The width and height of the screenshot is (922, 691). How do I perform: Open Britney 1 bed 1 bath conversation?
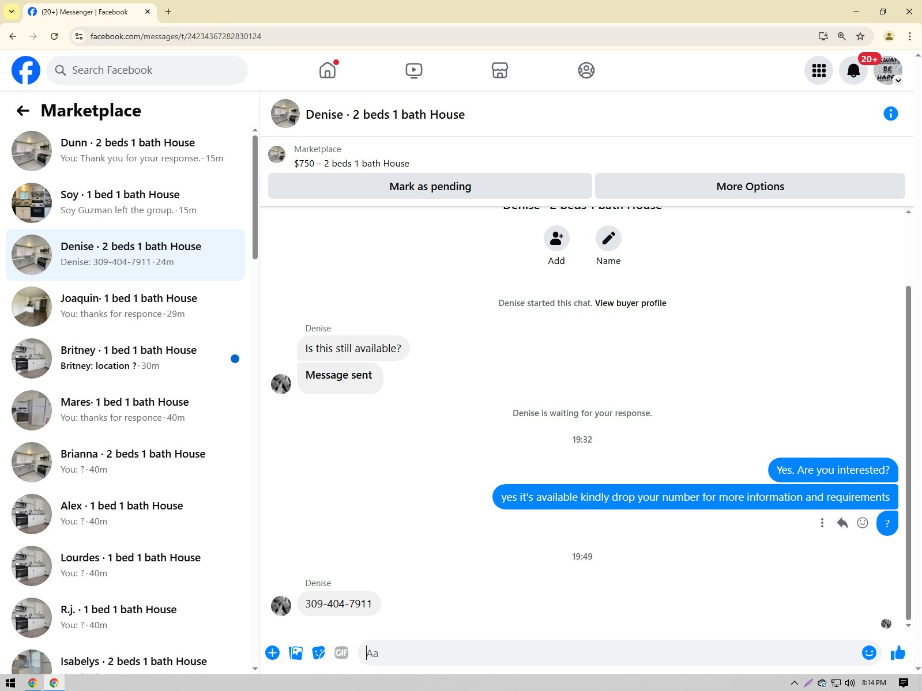125,358
